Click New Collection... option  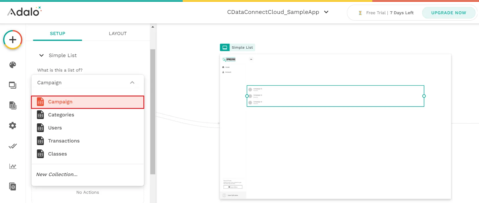pos(57,174)
